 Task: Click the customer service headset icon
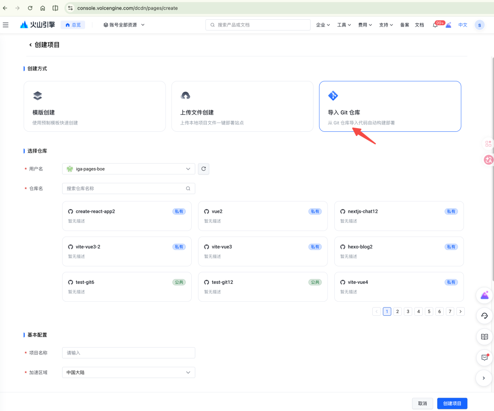tap(484, 316)
